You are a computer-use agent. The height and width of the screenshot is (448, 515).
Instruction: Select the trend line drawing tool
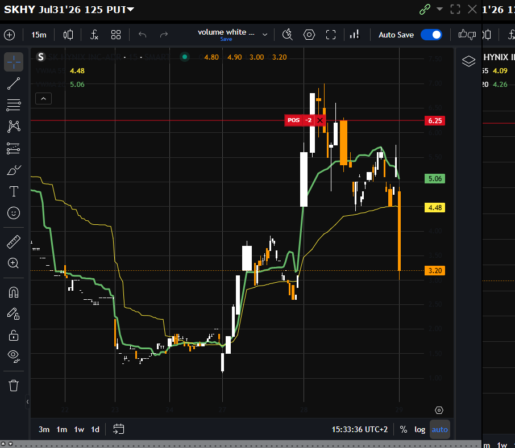[14, 83]
